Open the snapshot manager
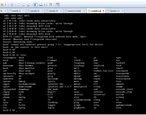146x115 pixels. (29, 5)
